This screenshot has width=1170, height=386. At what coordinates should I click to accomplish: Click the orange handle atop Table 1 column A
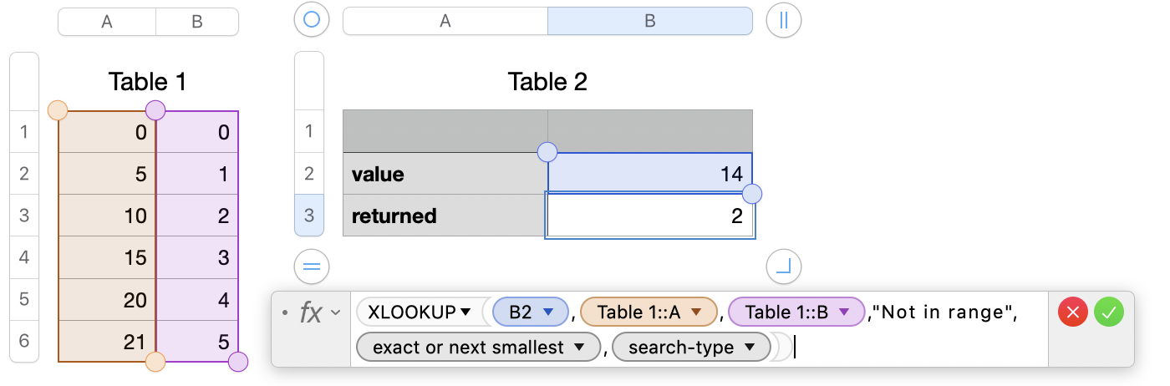[x=58, y=110]
